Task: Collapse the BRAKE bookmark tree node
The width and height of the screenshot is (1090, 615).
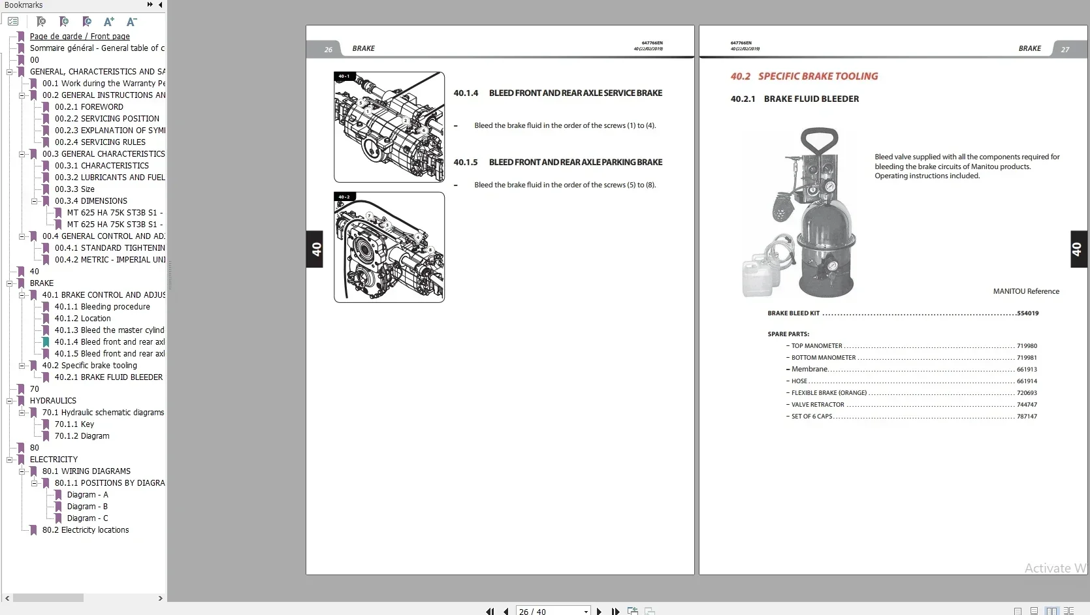Action: tap(10, 283)
